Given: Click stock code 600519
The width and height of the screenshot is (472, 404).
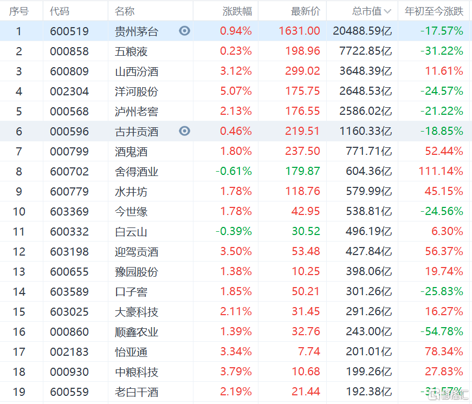Looking at the screenshot, I should click(x=69, y=31).
